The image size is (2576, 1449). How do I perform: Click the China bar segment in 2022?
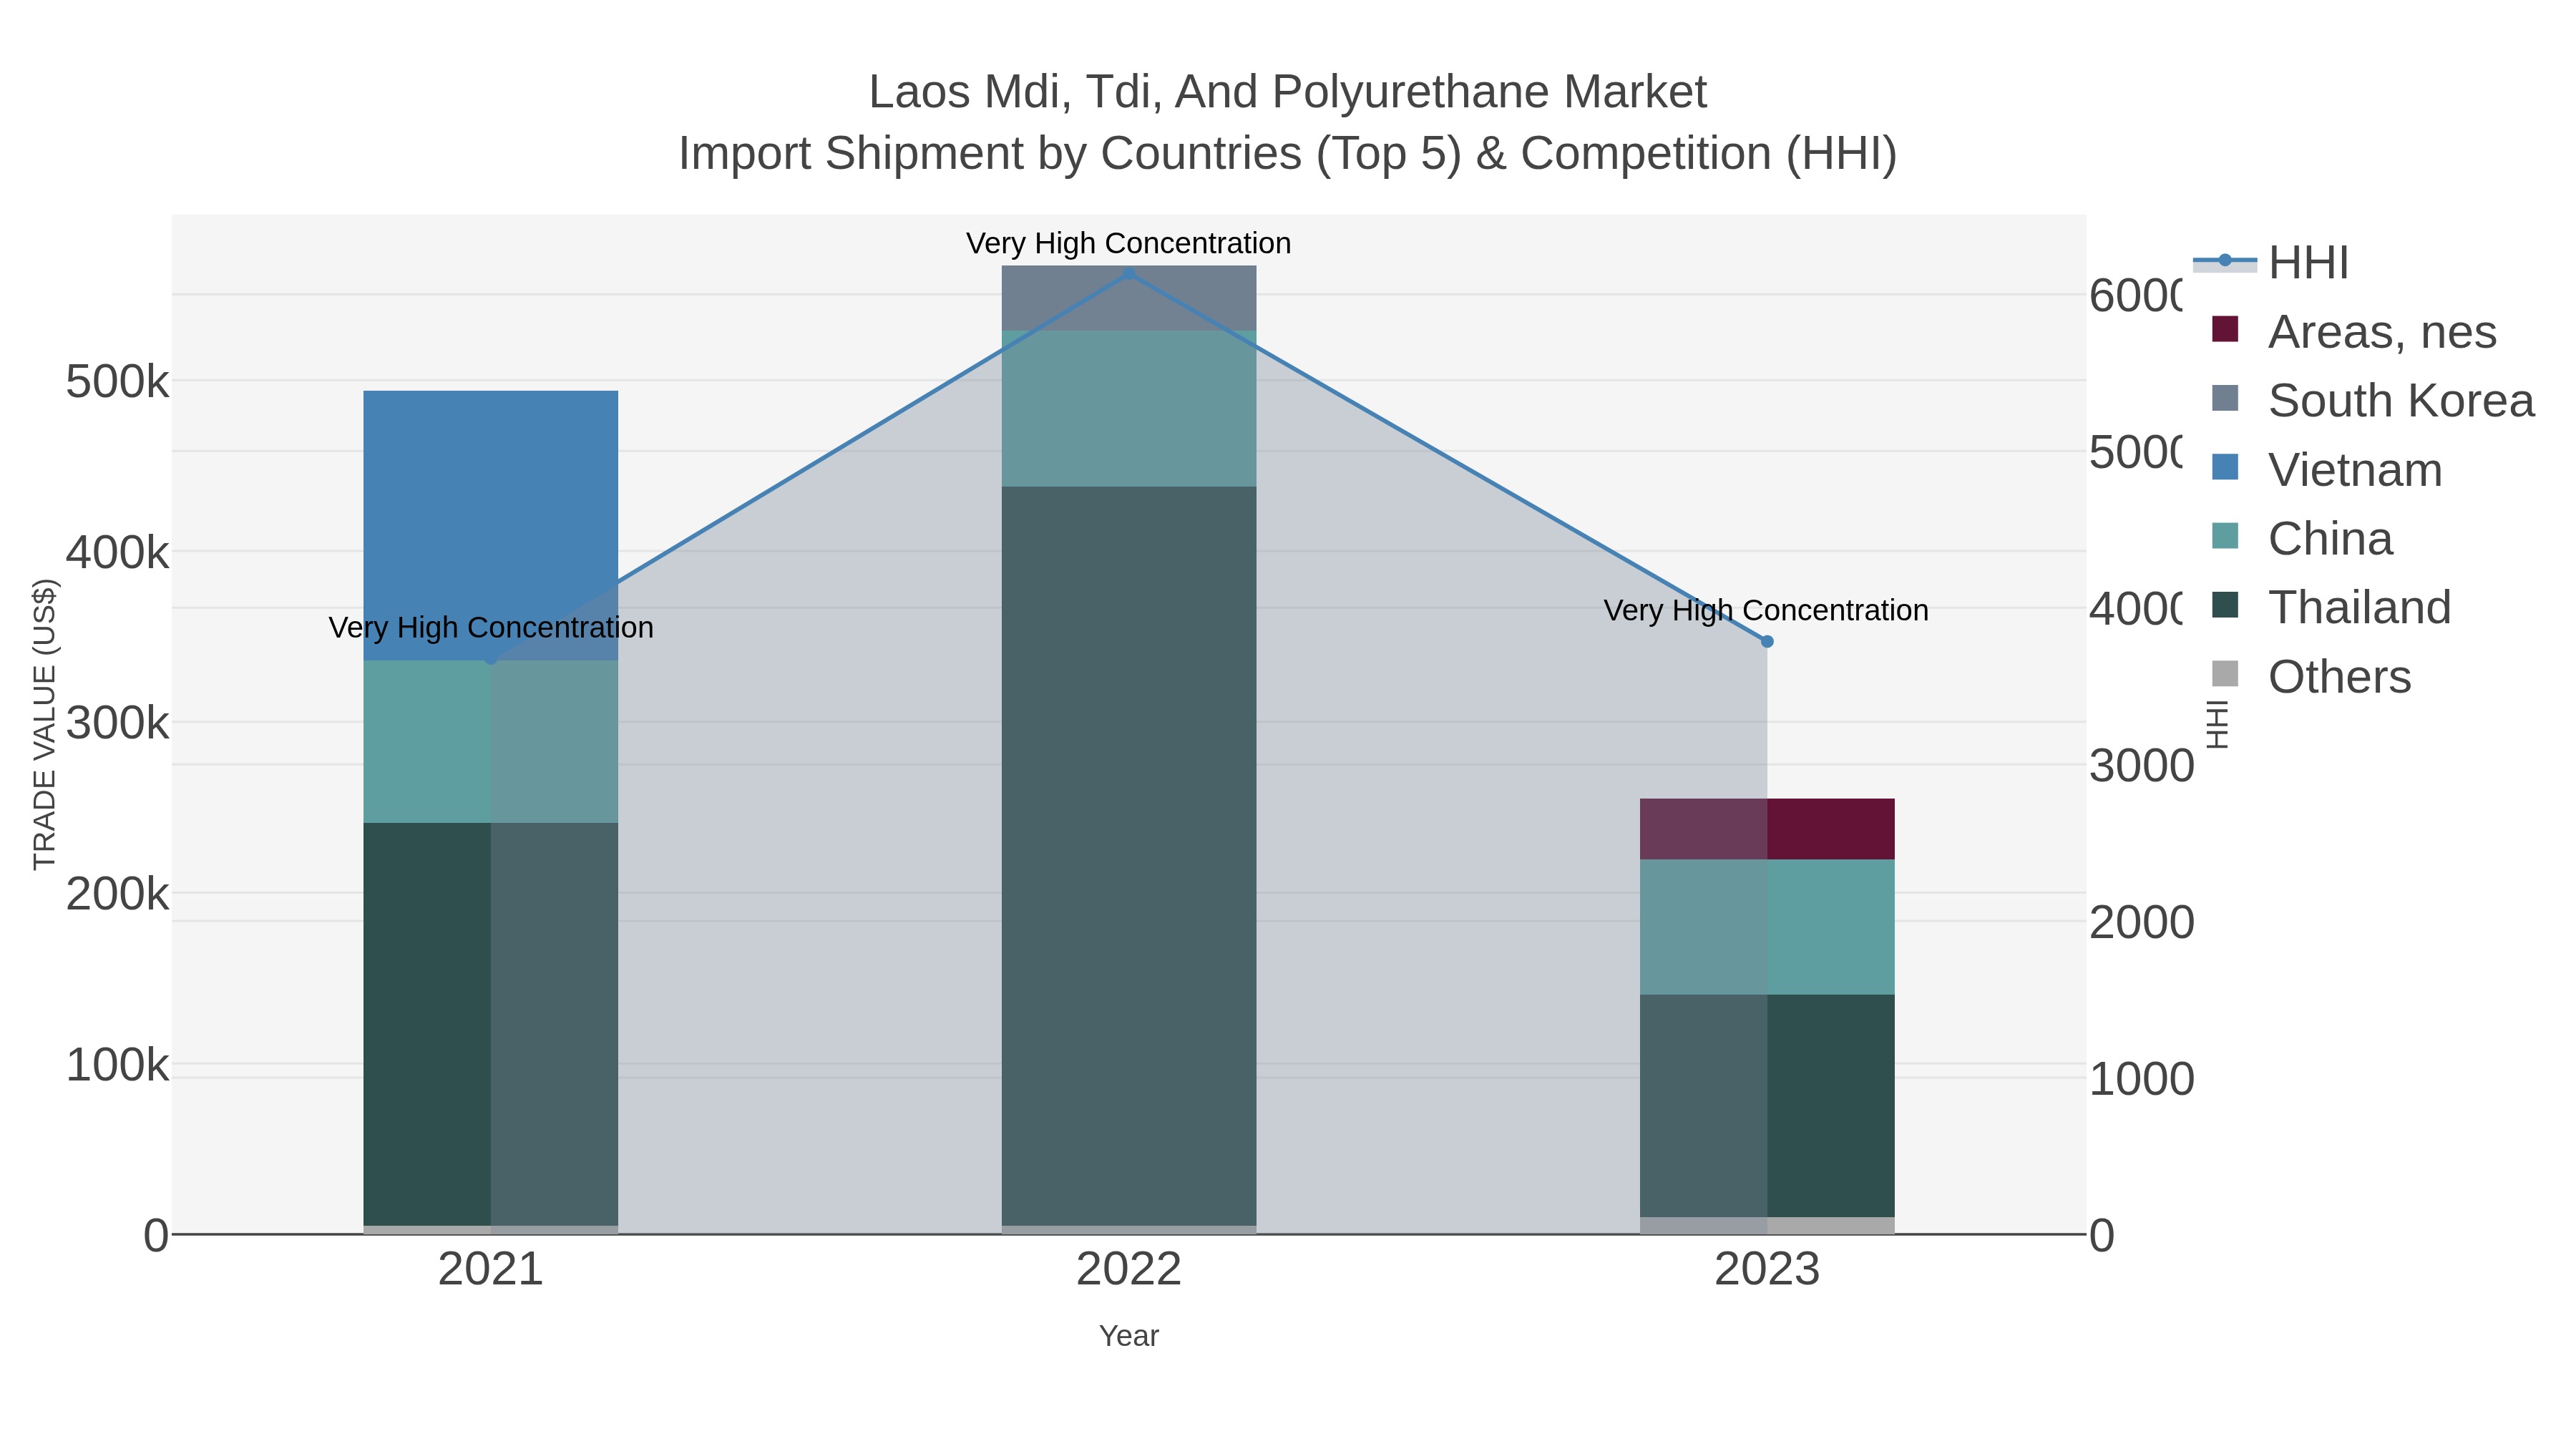[x=1129, y=409]
